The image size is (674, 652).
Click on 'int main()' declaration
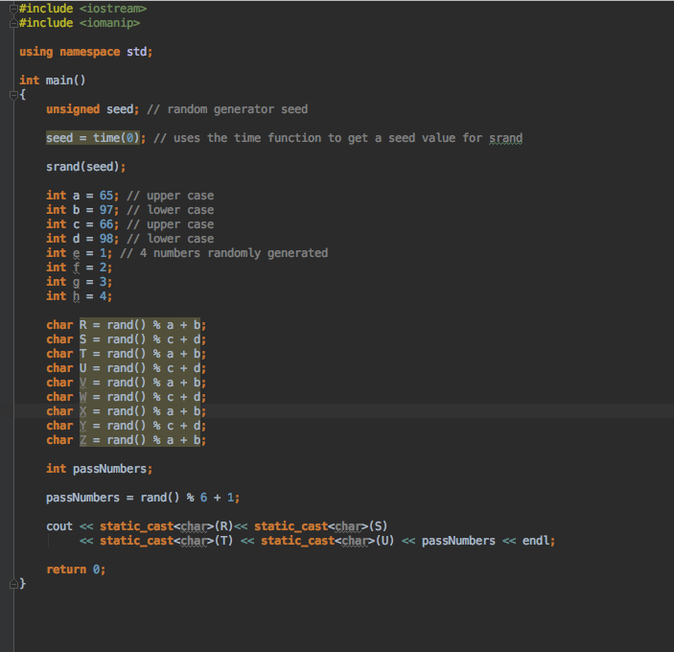53,81
